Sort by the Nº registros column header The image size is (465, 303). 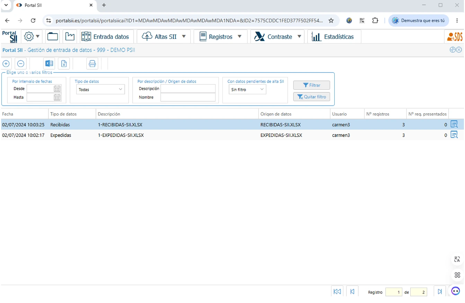pos(385,114)
